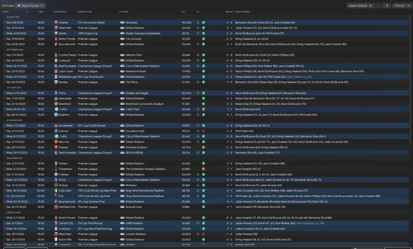The image size is (413, 249).
Task: Click the FIFA Club World Cup Final competition
Action: (x=93, y=196)
